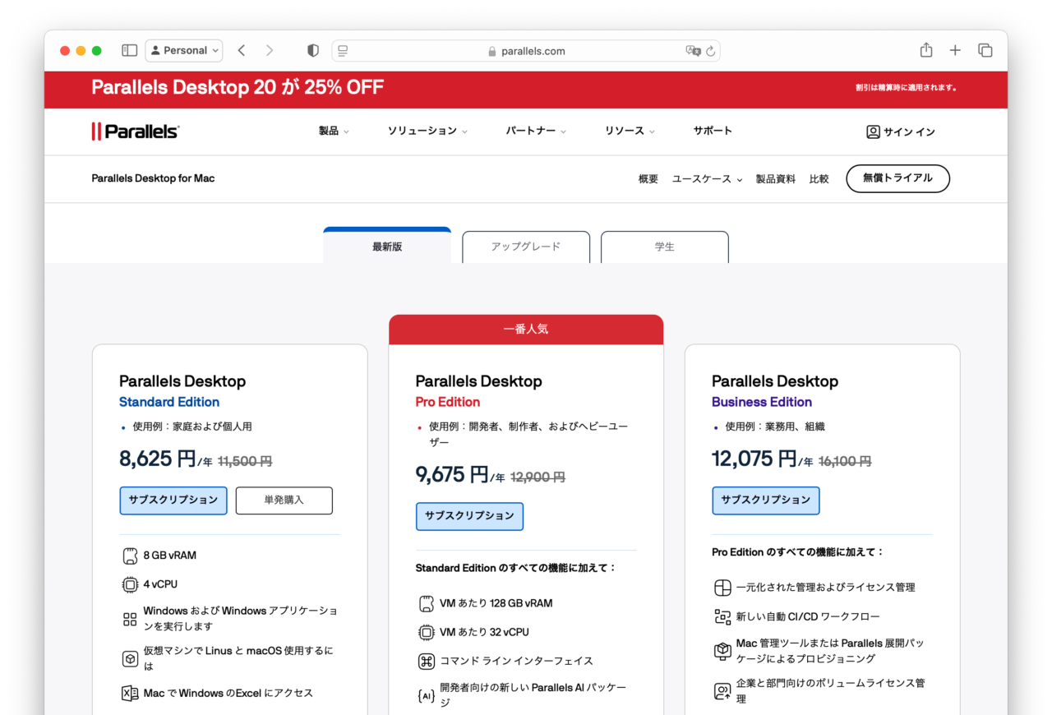Click the Parallels AI package icon
1052x715 pixels.
pos(426,696)
